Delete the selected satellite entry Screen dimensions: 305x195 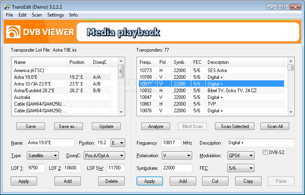pyautogui.click(x=111, y=181)
